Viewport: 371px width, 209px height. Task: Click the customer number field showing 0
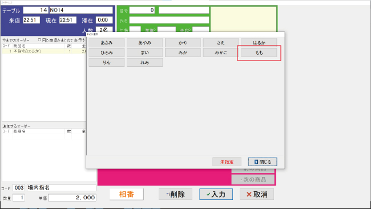click(x=142, y=10)
